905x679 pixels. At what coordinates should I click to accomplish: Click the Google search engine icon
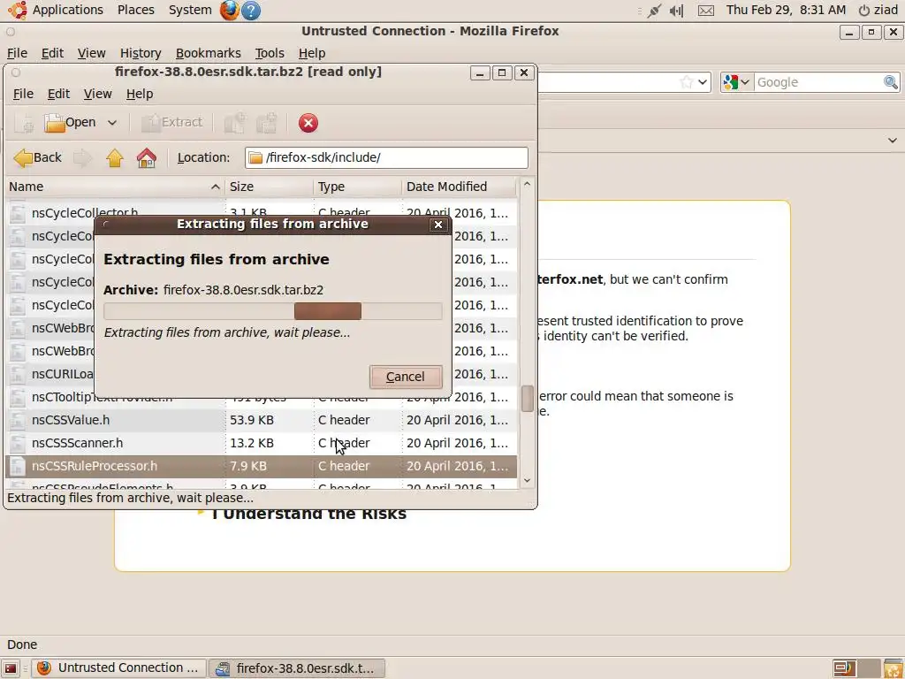731,82
